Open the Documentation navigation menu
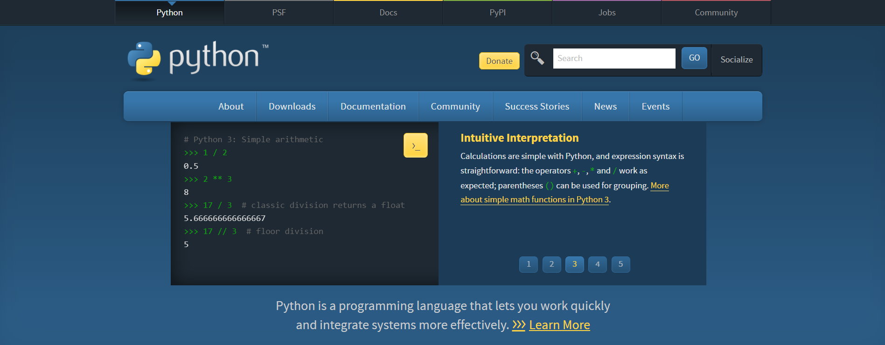 [373, 106]
